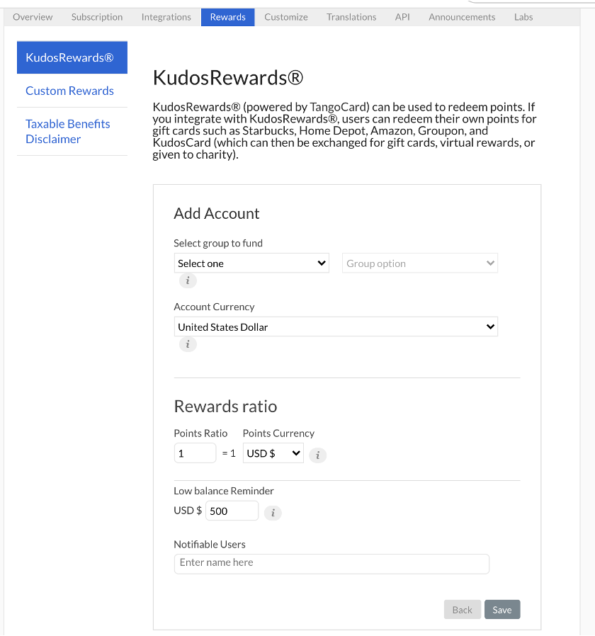The image size is (595, 636).
Task: Open the United States Dollar currency dropdown
Action: tap(336, 327)
